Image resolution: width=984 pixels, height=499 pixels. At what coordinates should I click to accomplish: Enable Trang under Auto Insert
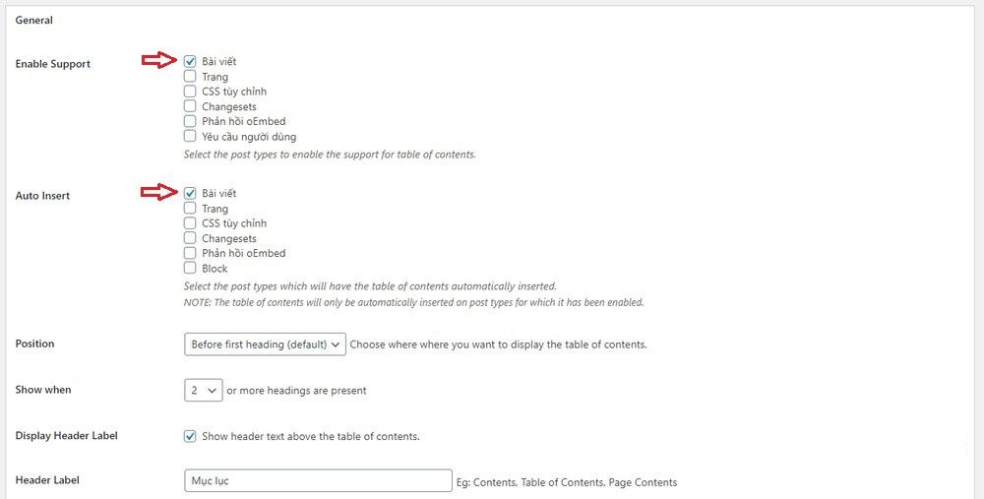pos(190,208)
